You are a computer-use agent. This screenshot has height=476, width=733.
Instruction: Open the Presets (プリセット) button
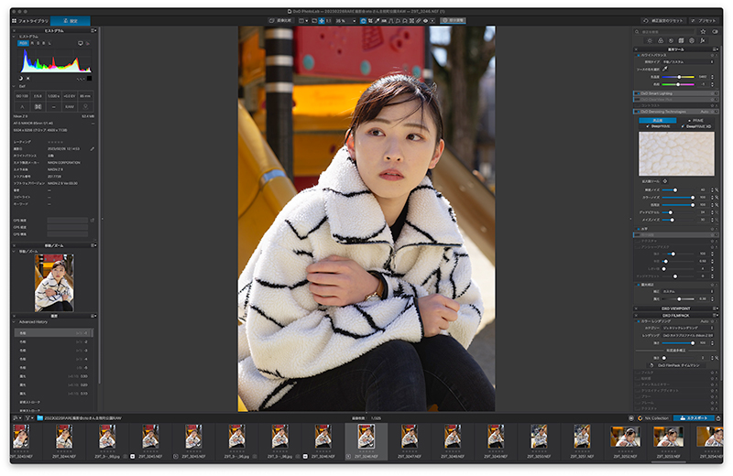pyautogui.click(x=704, y=20)
